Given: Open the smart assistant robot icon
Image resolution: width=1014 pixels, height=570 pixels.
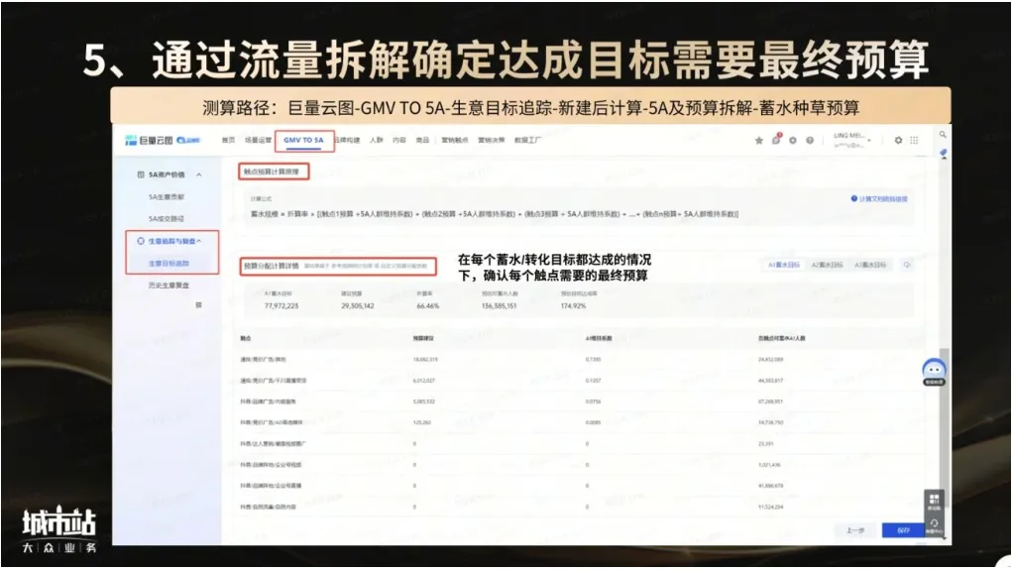Looking at the screenshot, I should pos(934,372).
